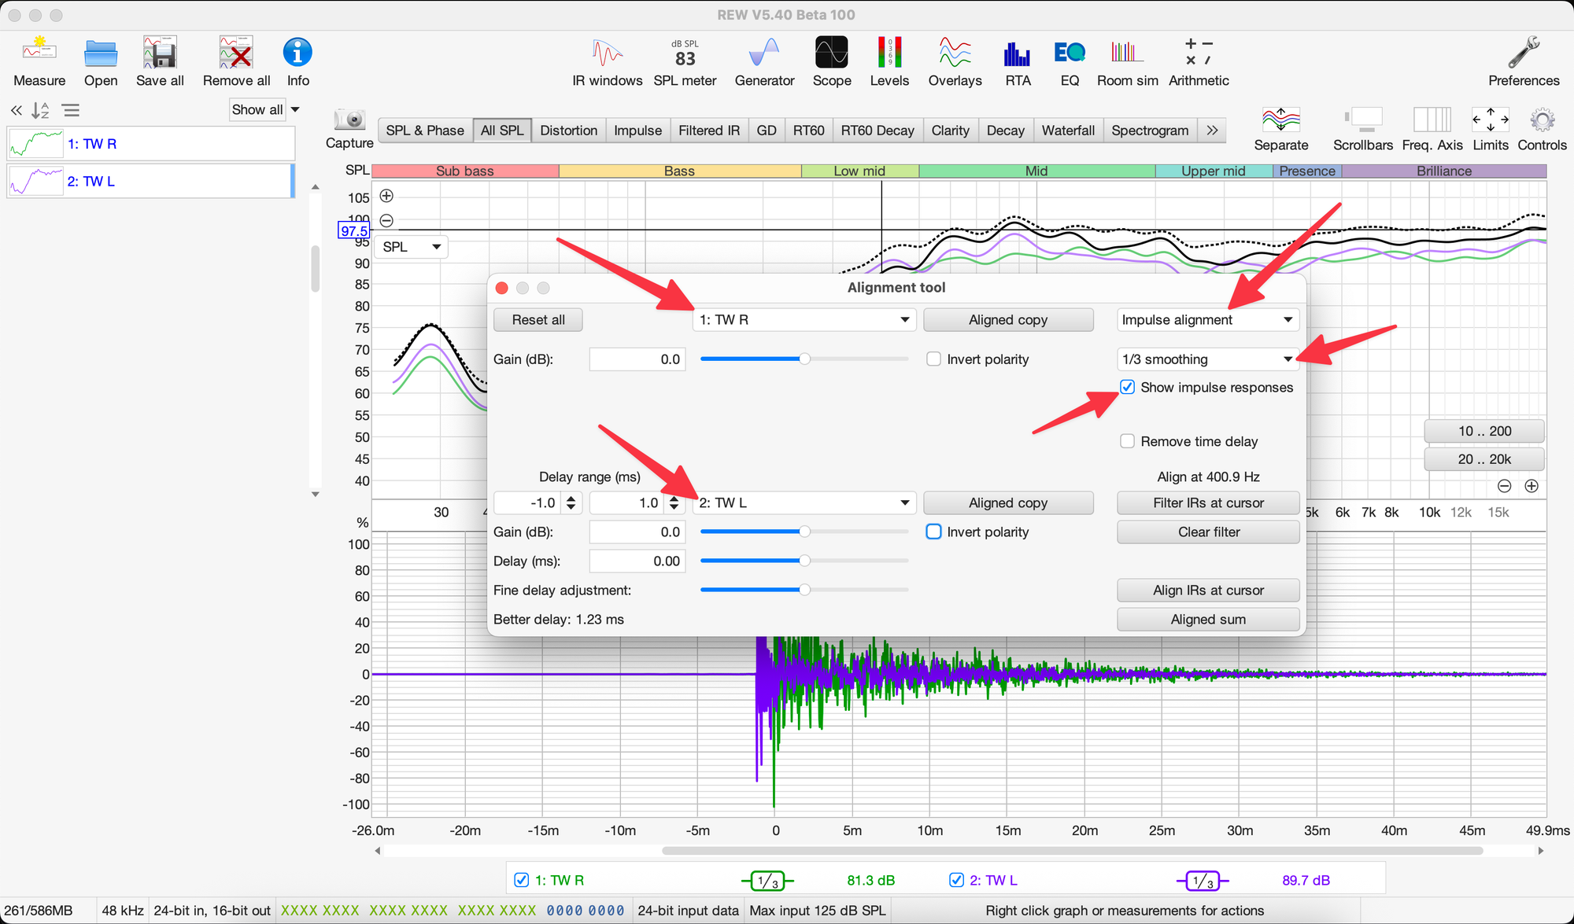Open the Impulse alignment mode dropdown
1574x924 pixels.
tap(1207, 320)
